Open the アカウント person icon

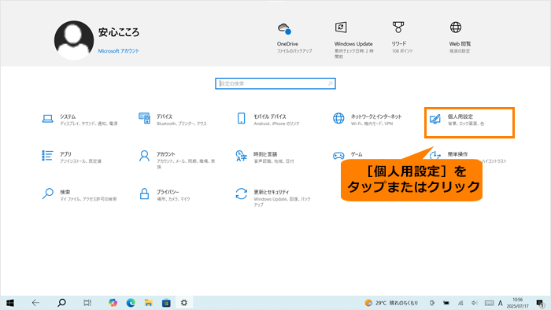144,156
